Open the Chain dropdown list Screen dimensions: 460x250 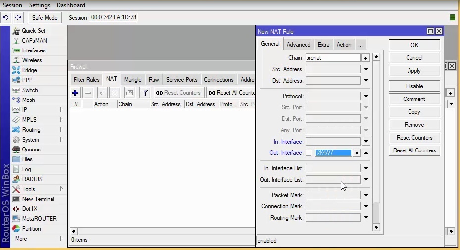366,58
